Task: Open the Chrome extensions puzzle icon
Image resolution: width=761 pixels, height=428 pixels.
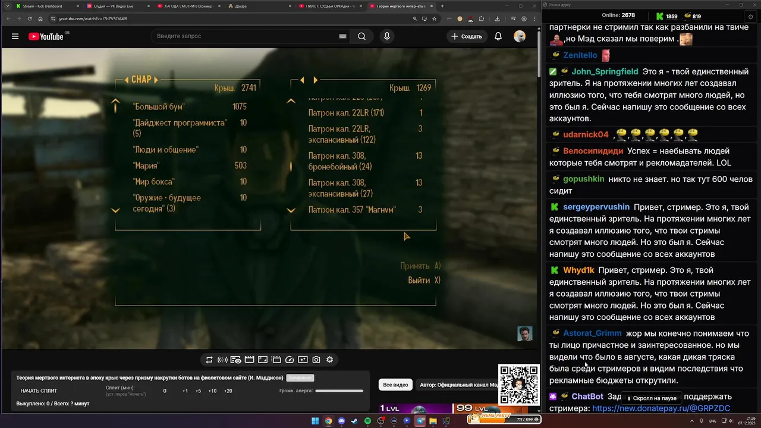Action: (481, 18)
